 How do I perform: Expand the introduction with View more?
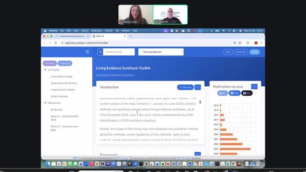(x=185, y=87)
